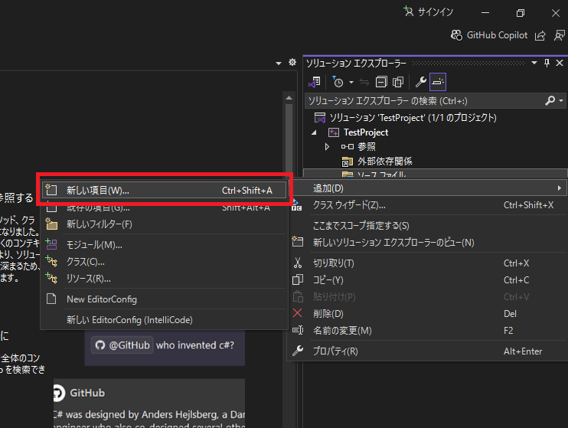Select the 外部依存関係 tree item
Image resolution: width=568 pixels, height=428 pixels.
click(385, 161)
